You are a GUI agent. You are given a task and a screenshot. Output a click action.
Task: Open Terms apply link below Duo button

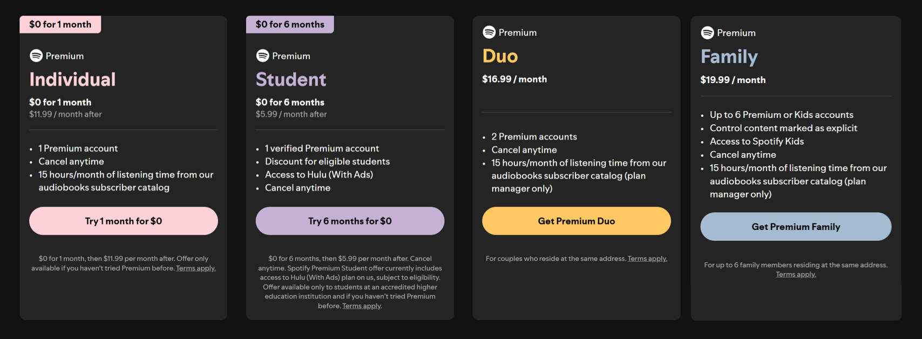click(647, 259)
